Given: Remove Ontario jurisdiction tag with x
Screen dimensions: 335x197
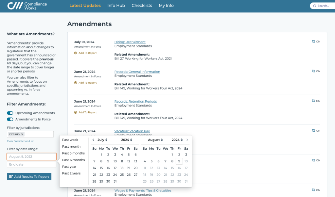Looking at the screenshot, I should 22,134.
